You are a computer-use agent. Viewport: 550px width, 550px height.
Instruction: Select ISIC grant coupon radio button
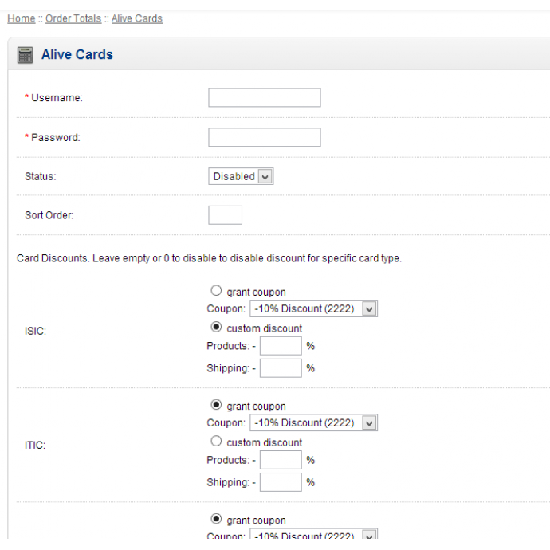click(x=216, y=290)
